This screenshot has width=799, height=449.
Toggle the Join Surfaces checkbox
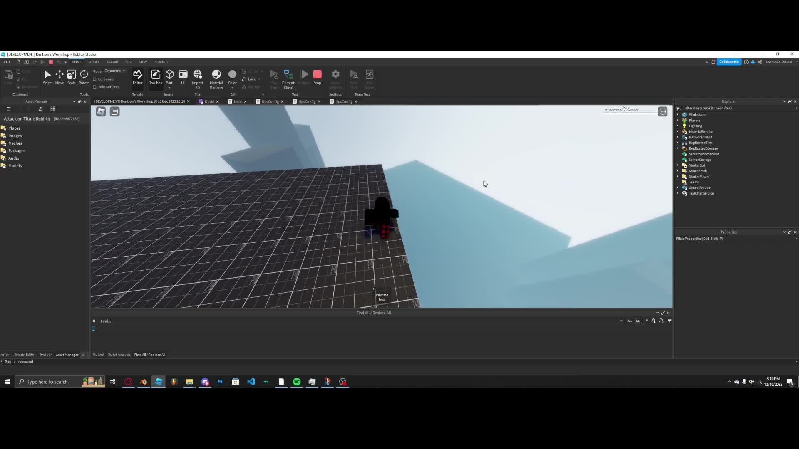(x=95, y=87)
